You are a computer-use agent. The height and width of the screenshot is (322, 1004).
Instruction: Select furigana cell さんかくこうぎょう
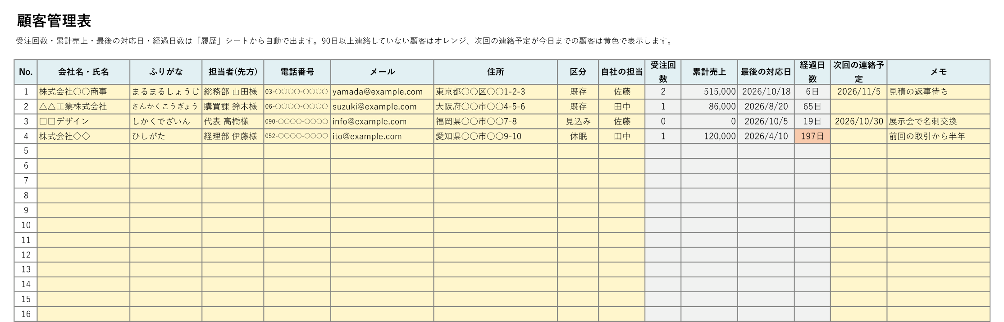click(x=166, y=106)
